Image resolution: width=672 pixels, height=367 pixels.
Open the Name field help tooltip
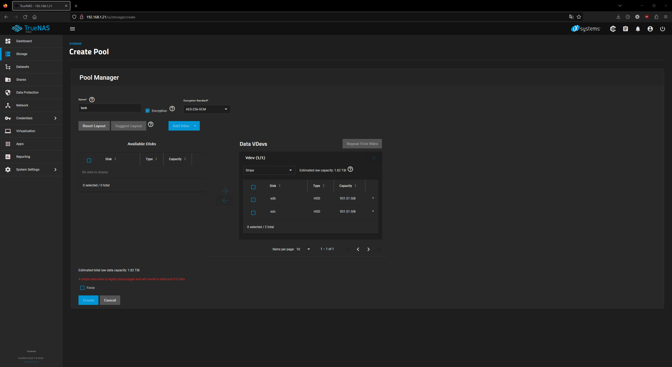pos(92,100)
